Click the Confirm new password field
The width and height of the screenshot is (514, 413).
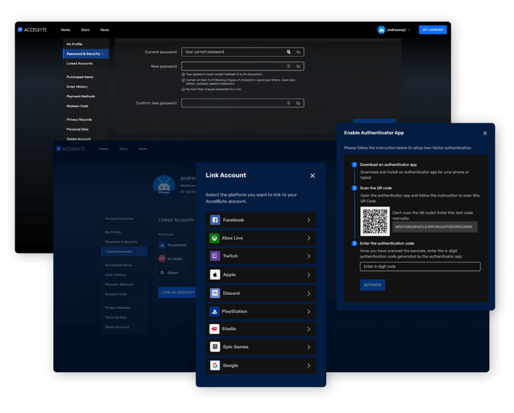point(242,103)
